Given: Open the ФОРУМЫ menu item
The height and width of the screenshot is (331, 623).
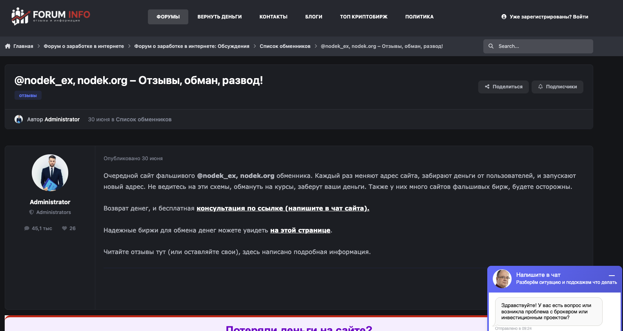Looking at the screenshot, I should click(168, 17).
